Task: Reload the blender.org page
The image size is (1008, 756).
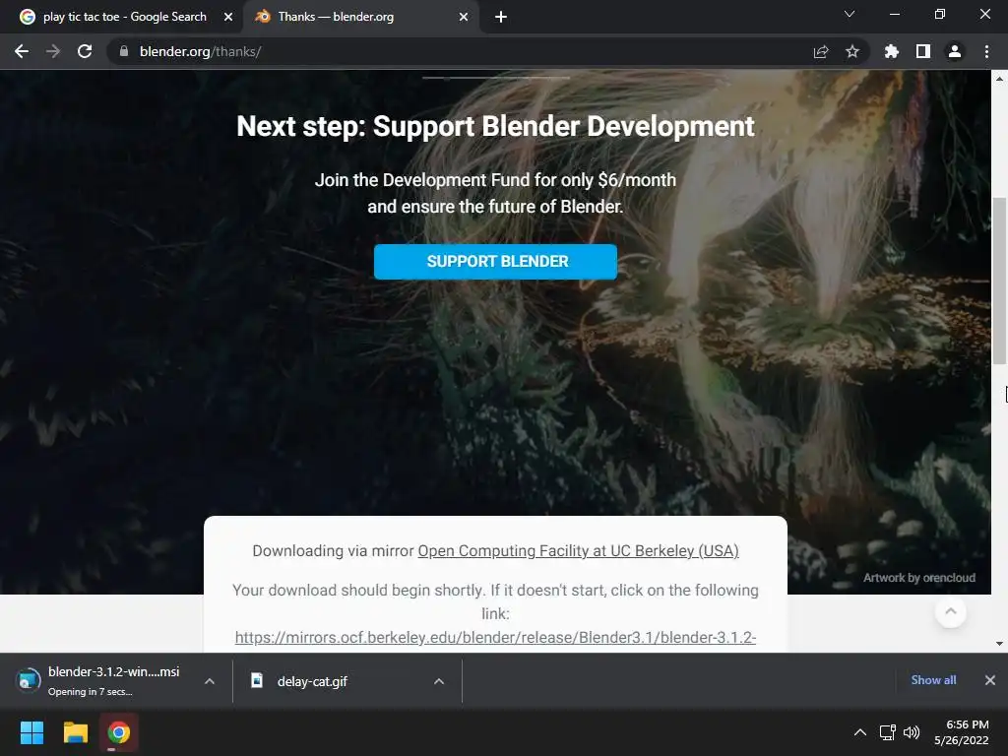Action: (85, 51)
